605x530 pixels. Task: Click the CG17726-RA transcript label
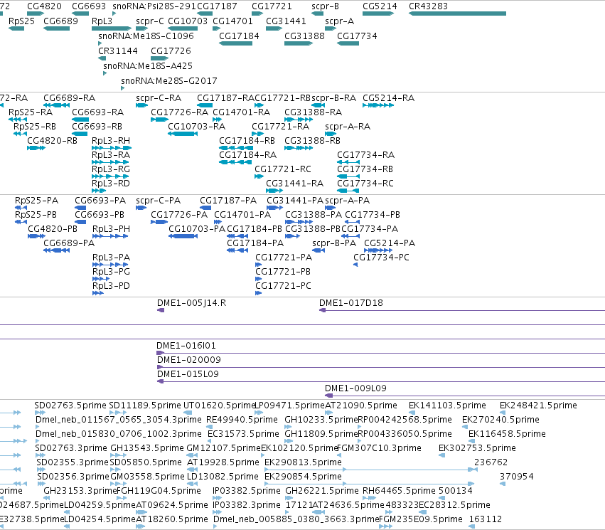(179, 112)
